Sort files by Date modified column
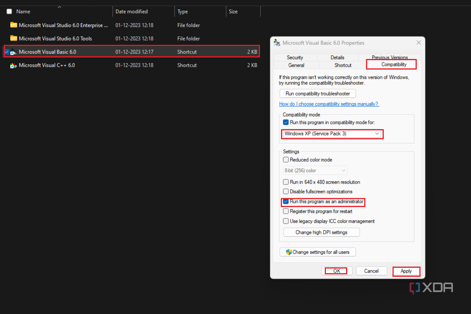This screenshot has width=471, height=314. 131,11
